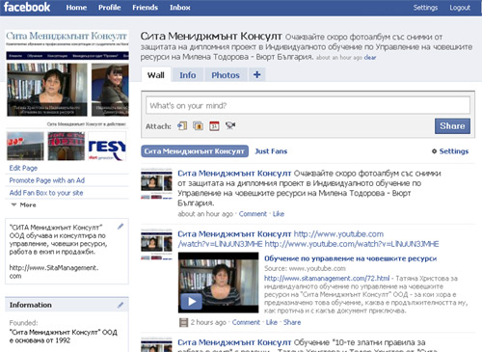This screenshot has height=352, width=482.
Task: Edit the about box with its pencil icon
Action: (120, 227)
